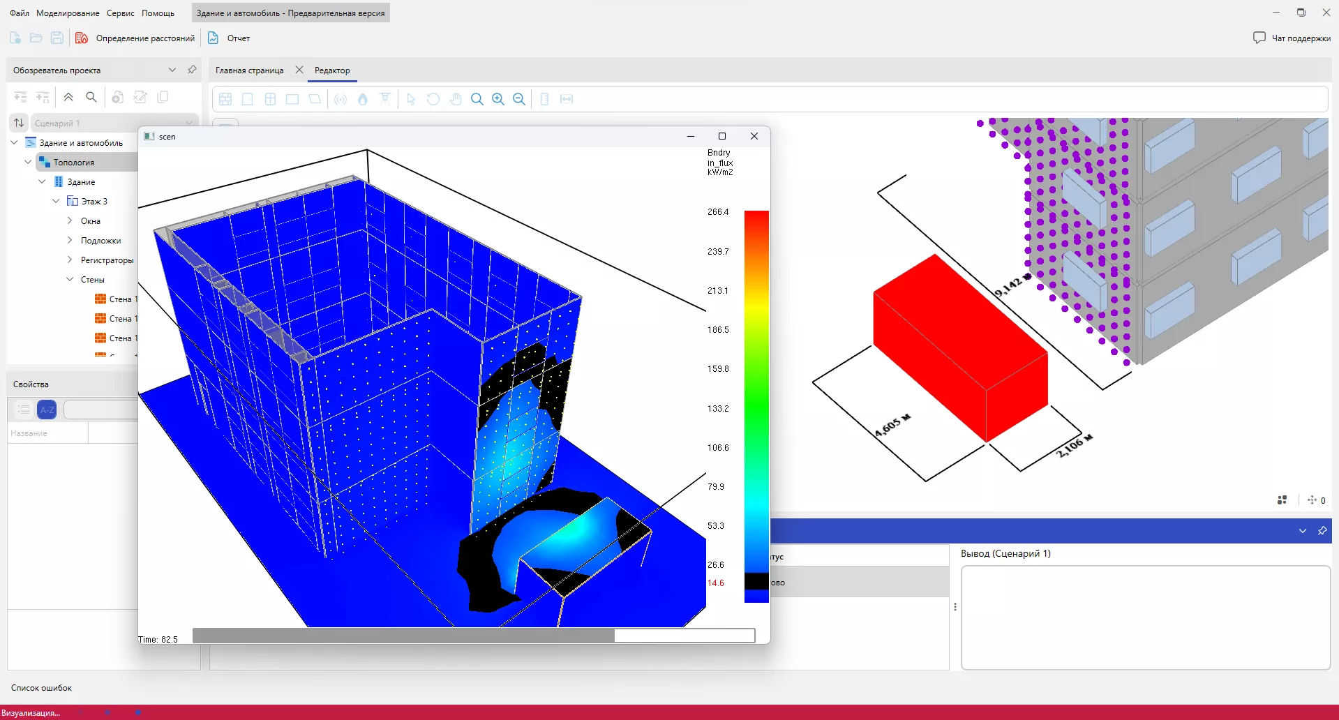Collapse the Стены tree node
The width and height of the screenshot is (1339, 720).
click(x=70, y=279)
